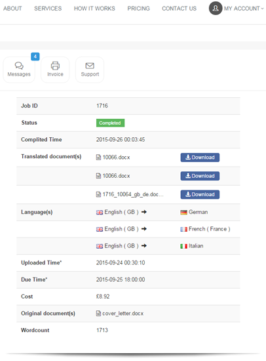The height and width of the screenshot is (361, 266).
Task: Download the 1716_10064_gb_de document
Action: point(200,194)
